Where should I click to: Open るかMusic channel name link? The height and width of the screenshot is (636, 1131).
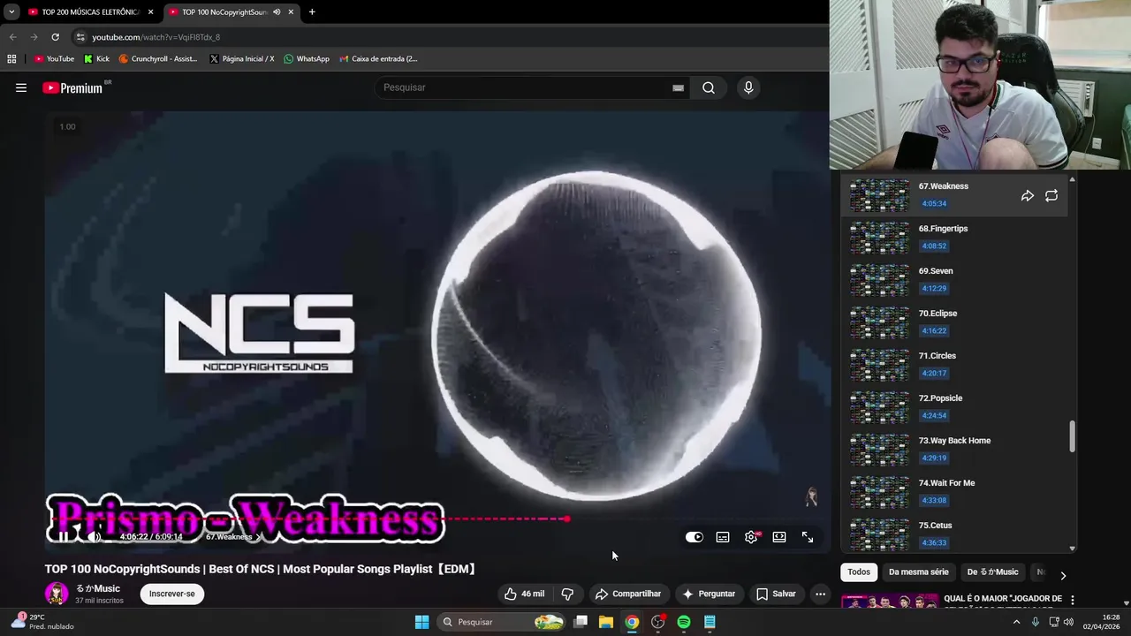[97, 588]
